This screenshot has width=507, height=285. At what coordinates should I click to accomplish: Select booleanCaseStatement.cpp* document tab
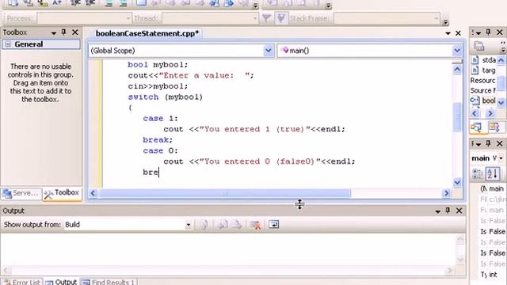(x=147, y=33)
